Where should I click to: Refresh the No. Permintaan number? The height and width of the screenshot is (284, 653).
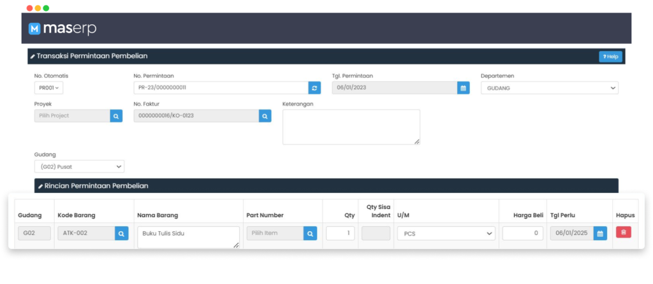[x=314, y=88]
